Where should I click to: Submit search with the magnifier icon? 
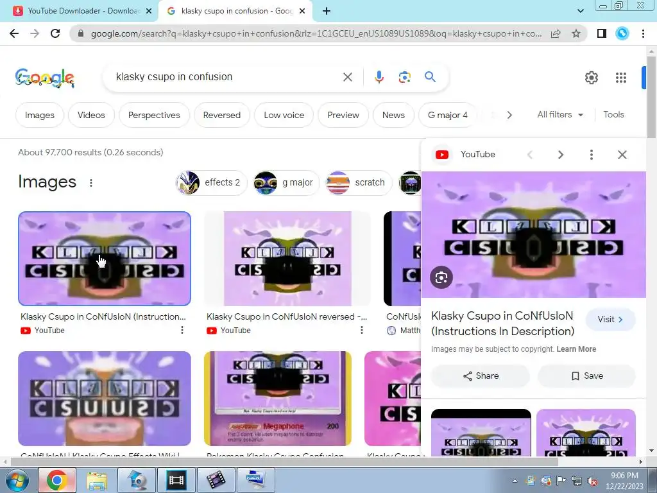click(x=430, y=77)
